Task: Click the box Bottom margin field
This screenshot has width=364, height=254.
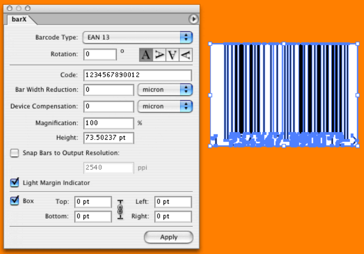Action: (x=93, y=217)
